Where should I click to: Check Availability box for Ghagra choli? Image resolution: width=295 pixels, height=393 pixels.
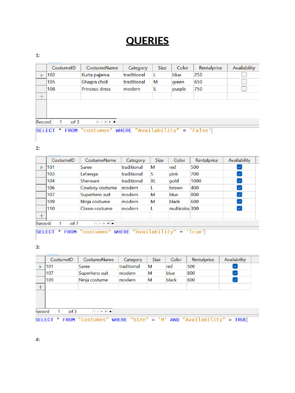pos(244,82)
